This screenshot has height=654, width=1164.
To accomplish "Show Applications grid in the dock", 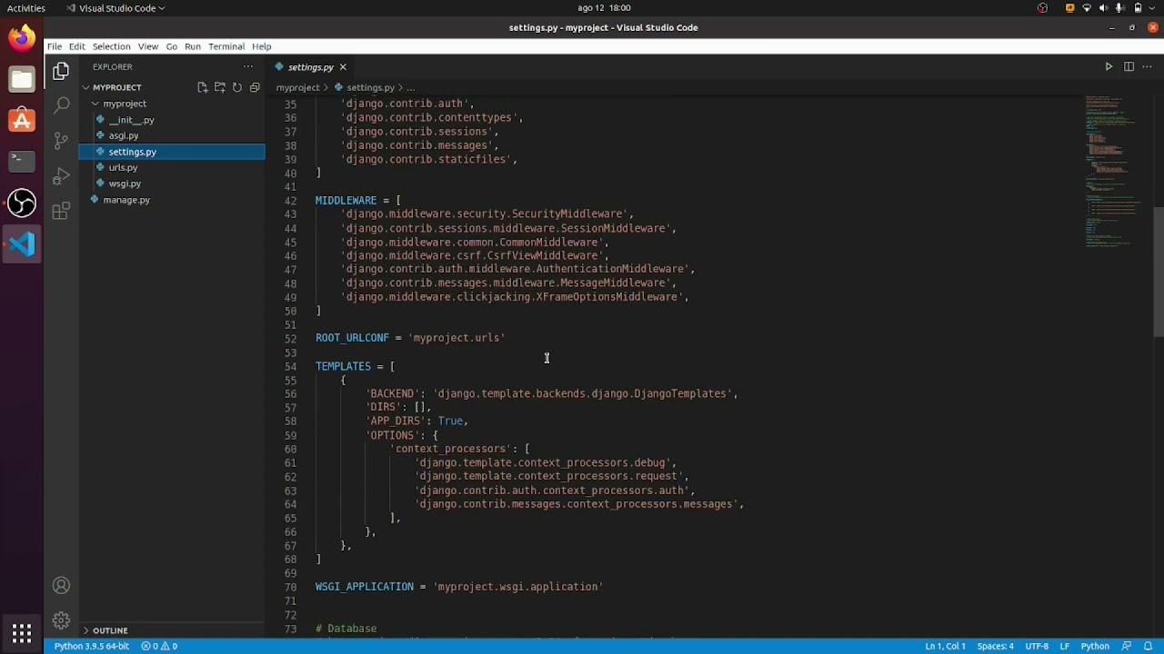I will pos(22,632).
